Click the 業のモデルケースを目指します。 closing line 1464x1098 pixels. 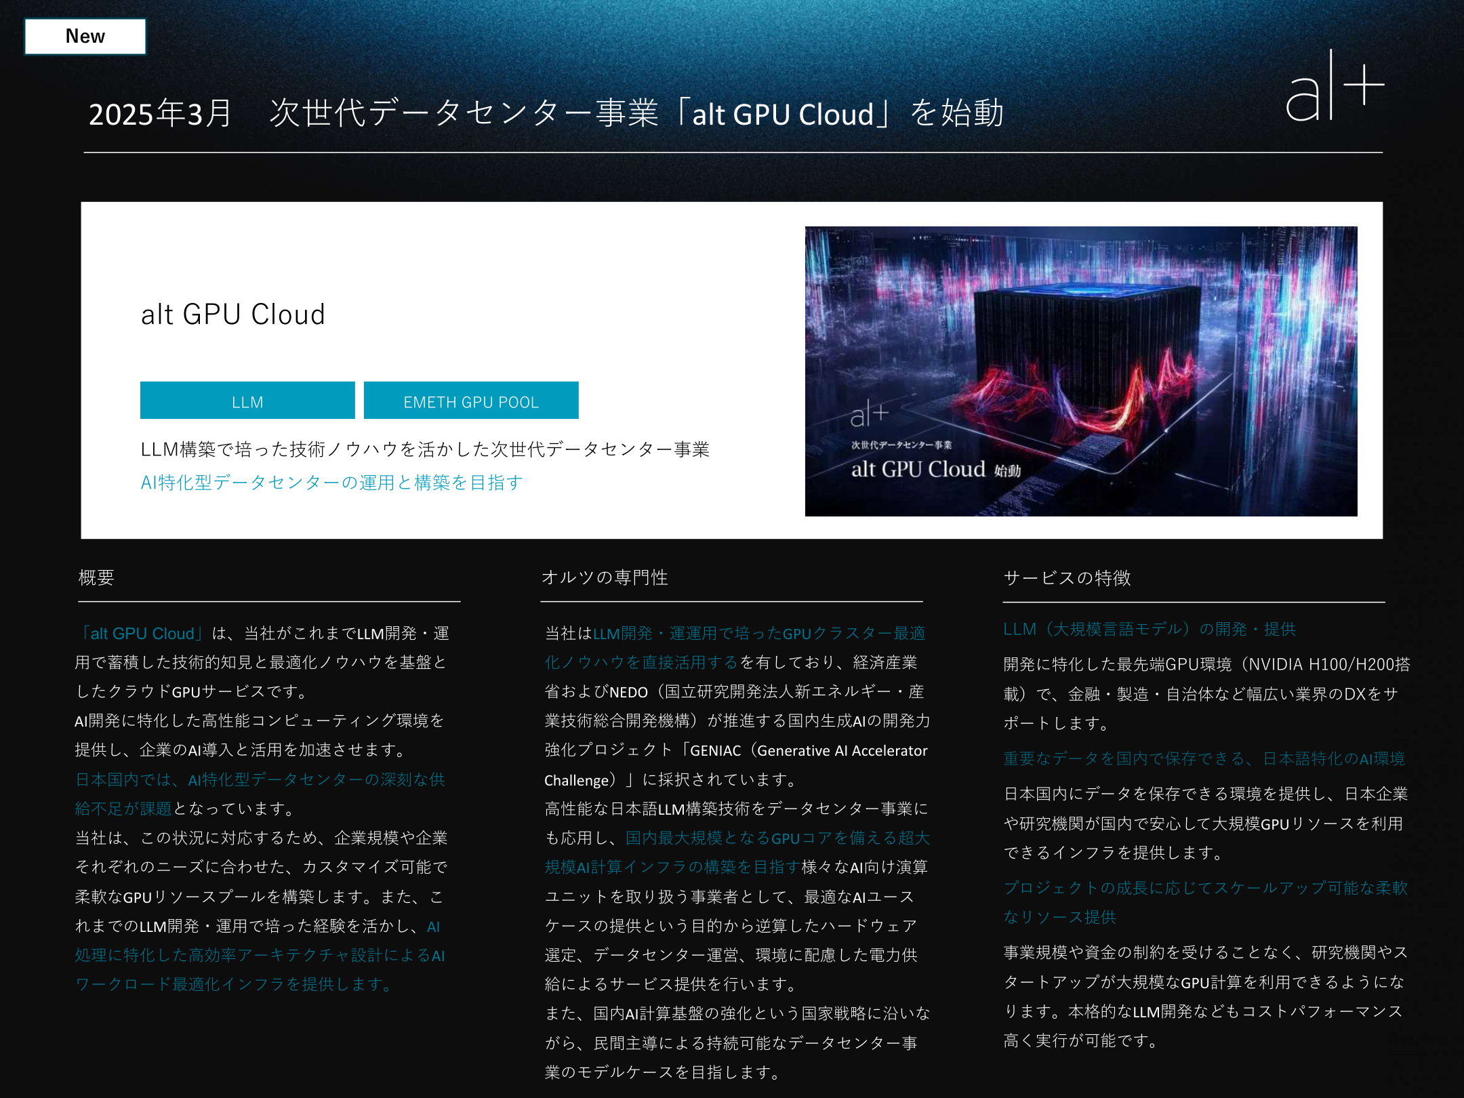tap(663, 1072)
